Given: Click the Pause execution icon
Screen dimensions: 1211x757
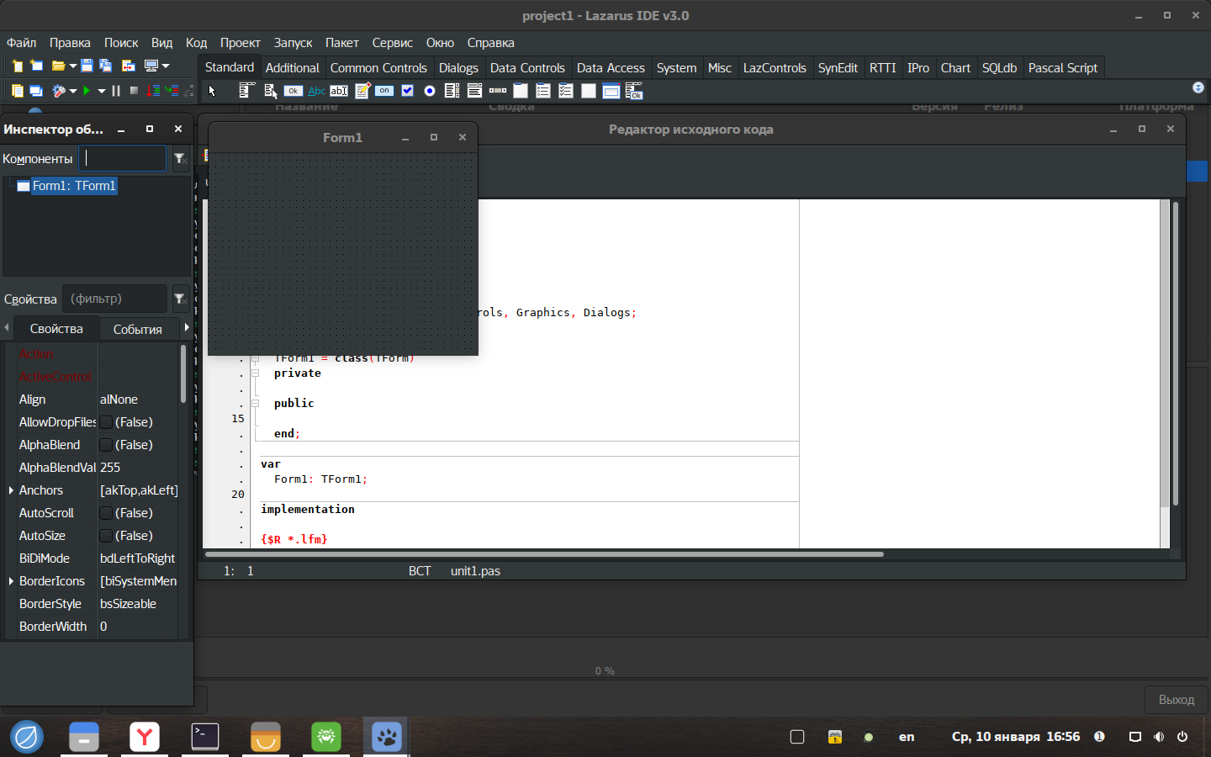Looking at the screenshot, I should [x=116, y=91].
